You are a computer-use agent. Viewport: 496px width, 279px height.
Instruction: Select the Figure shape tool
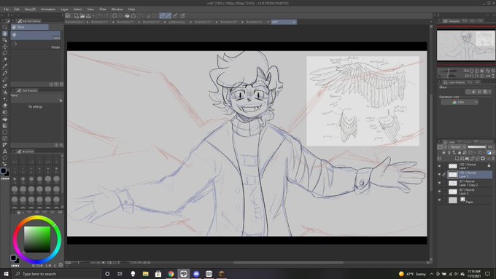click(5, 132)
